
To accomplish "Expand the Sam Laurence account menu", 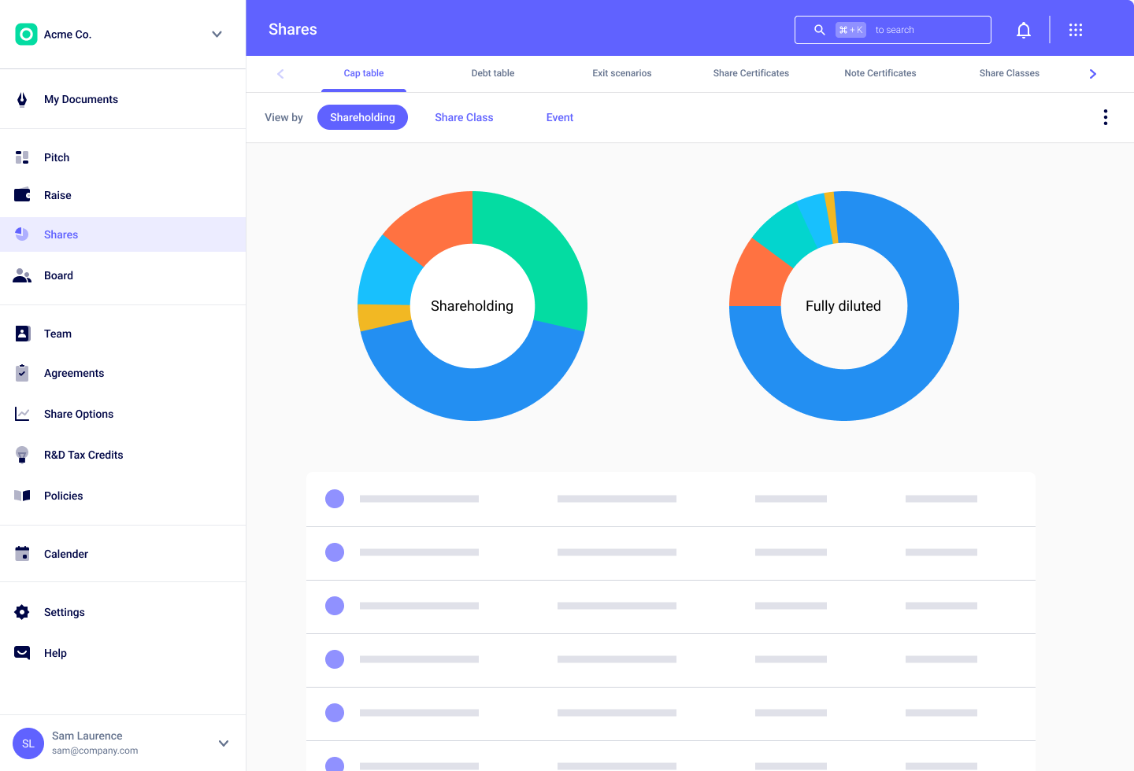I will [x=223, y=743].
